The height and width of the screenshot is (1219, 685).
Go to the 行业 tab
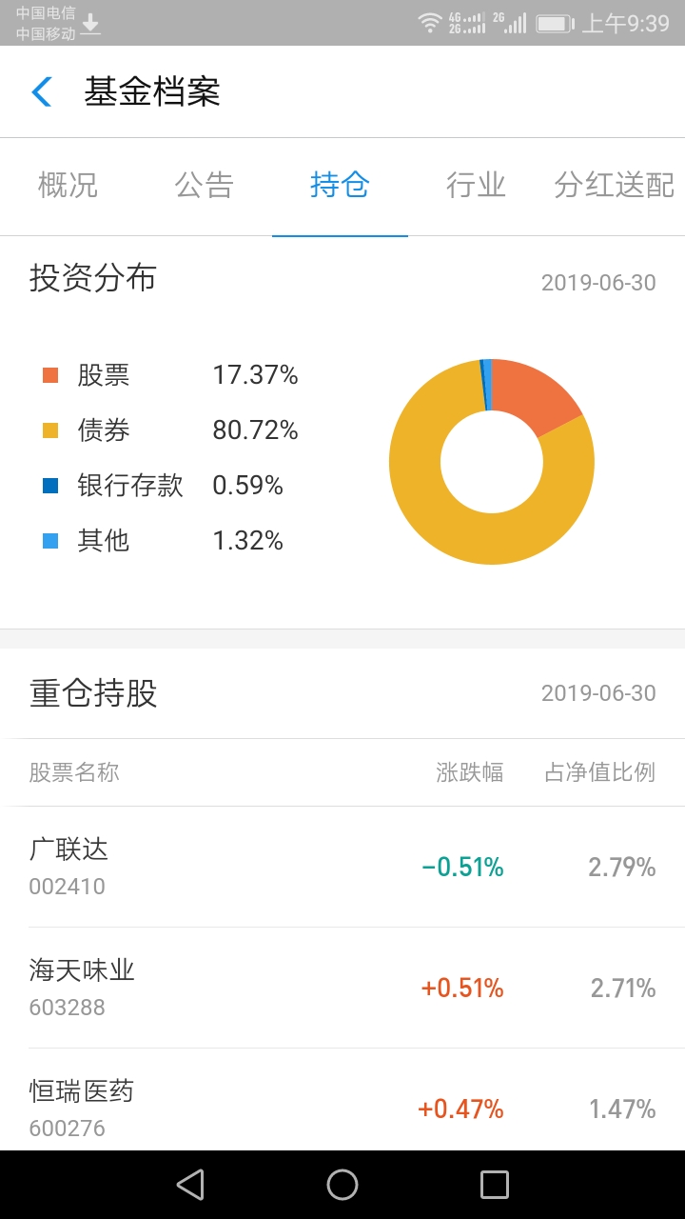click(476, 185)
